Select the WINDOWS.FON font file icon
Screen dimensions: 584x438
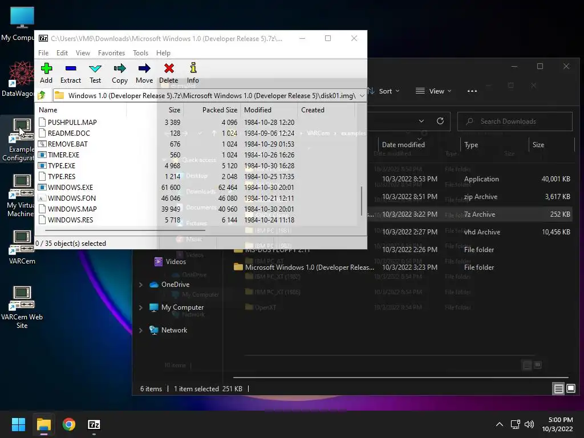(x=42, y=198)
